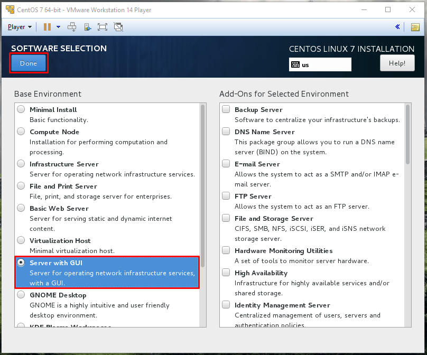The image size is (427, 355).
Task: Open the removable devices icon
Action: (x=87, y=27)
